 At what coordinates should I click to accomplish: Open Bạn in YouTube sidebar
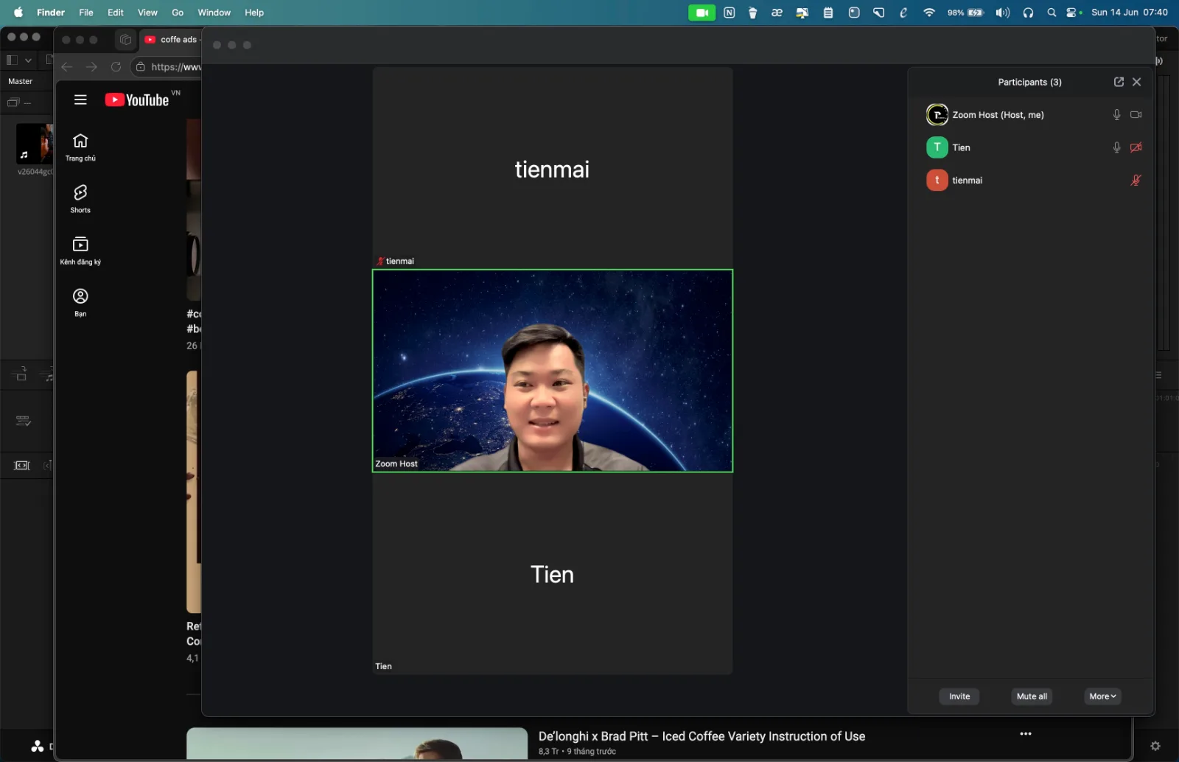[80, 303]
